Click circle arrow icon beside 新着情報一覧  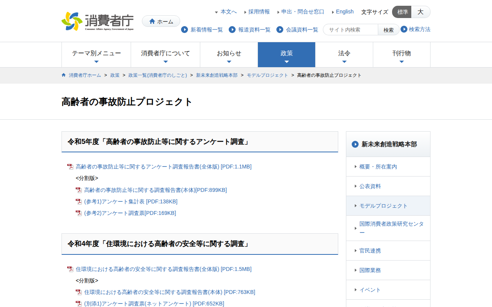[184, 30]
